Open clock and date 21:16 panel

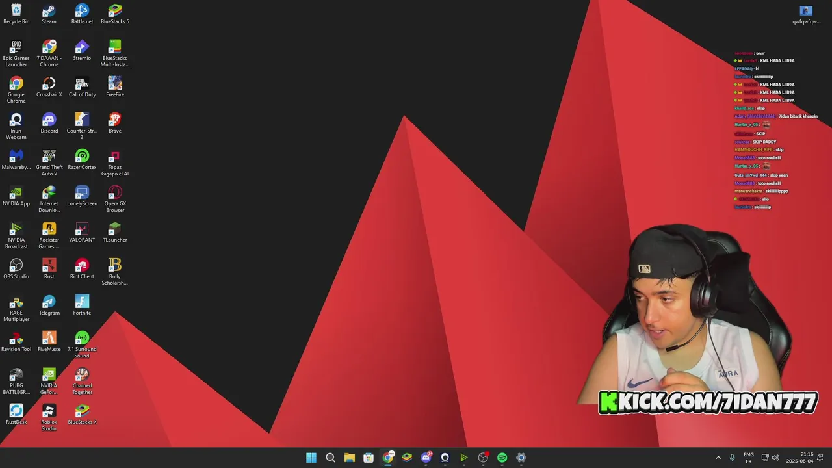click(800, 458)
